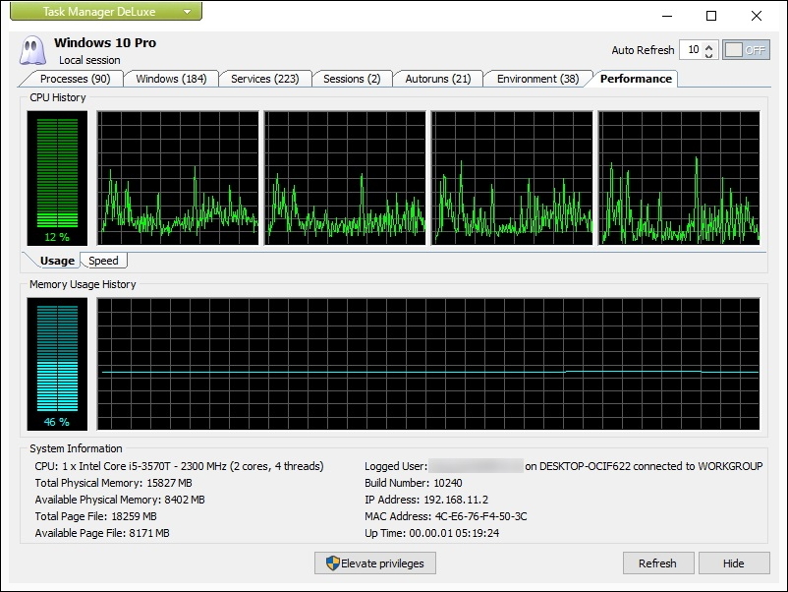The image size is (788, 592).
Task: Select the Environment (38) tab
Action: pyautogui.click(x=537, y=79)
